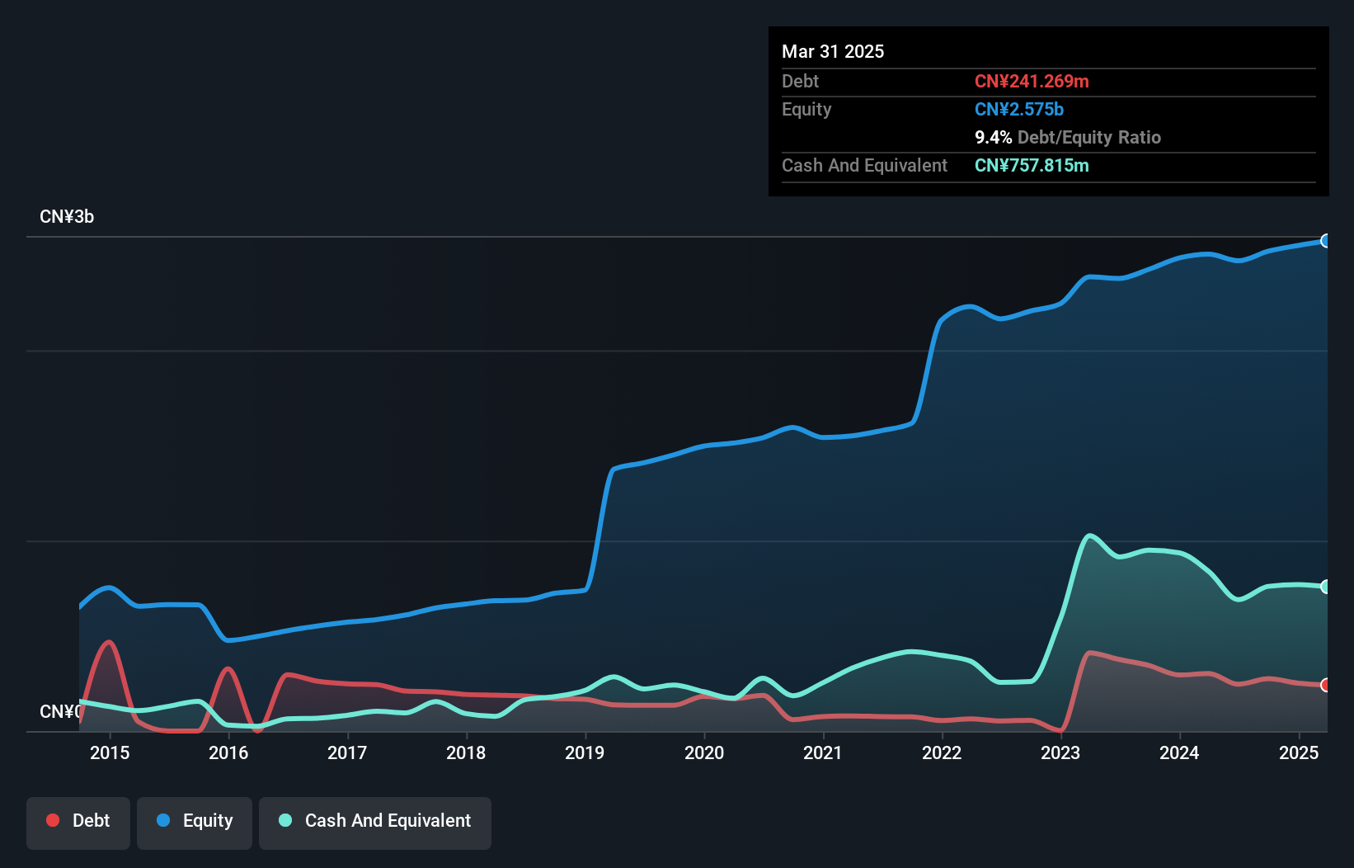Click the CN¥2.575b equity value
The image size is (1354, 868).
click(x=1019, y=109)
